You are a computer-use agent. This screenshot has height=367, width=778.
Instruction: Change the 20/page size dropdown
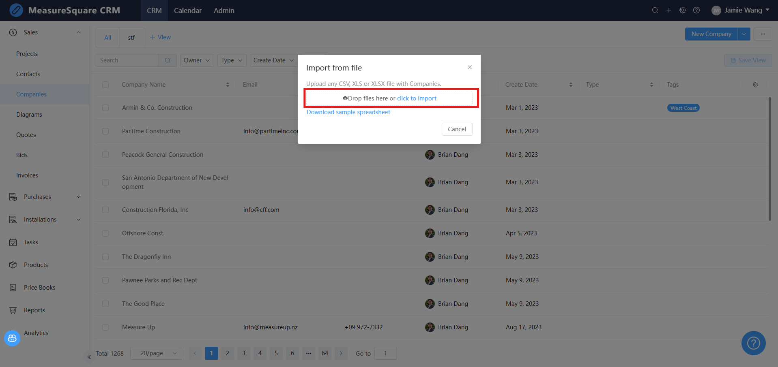click(156, 353)
